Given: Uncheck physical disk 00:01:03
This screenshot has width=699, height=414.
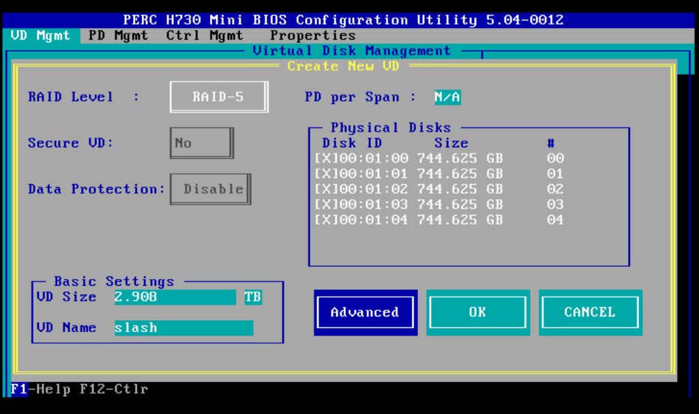Looking at the screenshot, I should point(327,205).
